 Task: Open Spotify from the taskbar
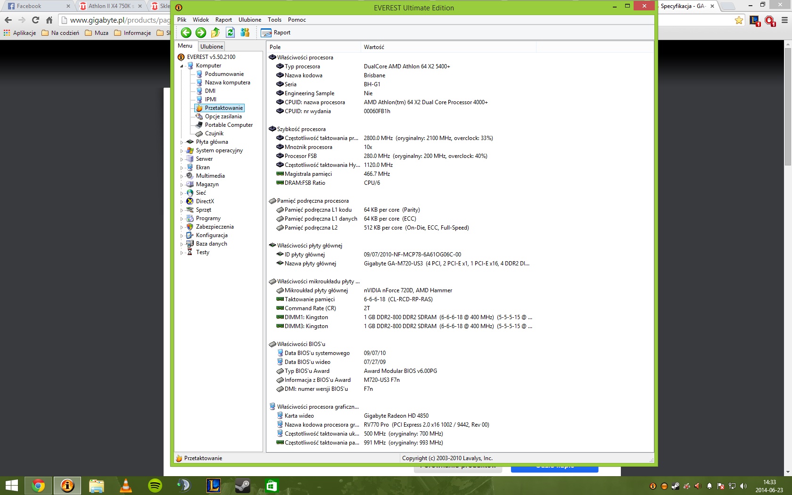click(155, 486)
